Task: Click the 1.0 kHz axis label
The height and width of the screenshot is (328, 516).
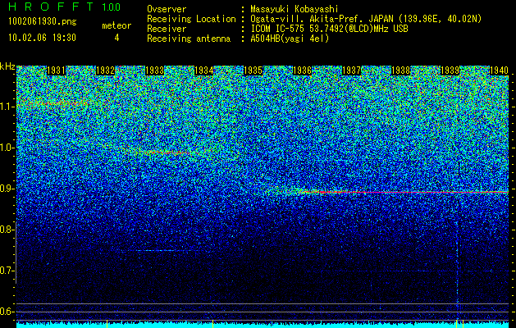Action: (7, 148)
